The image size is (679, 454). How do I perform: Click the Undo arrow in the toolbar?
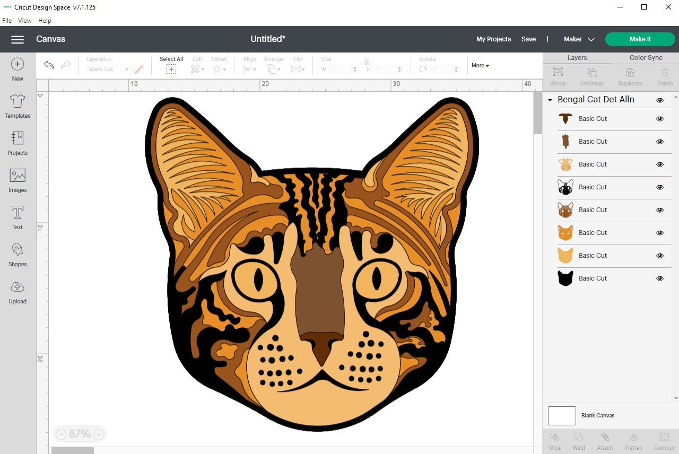click(48, 65)
